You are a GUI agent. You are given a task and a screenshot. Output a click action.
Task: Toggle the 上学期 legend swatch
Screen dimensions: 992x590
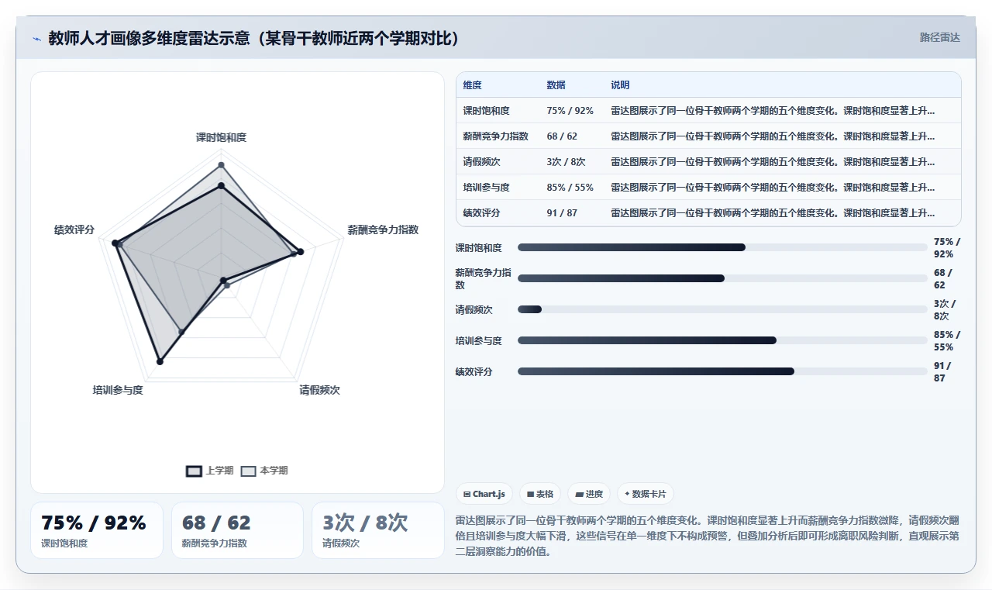pyautogui.click(x=194, y=471)
